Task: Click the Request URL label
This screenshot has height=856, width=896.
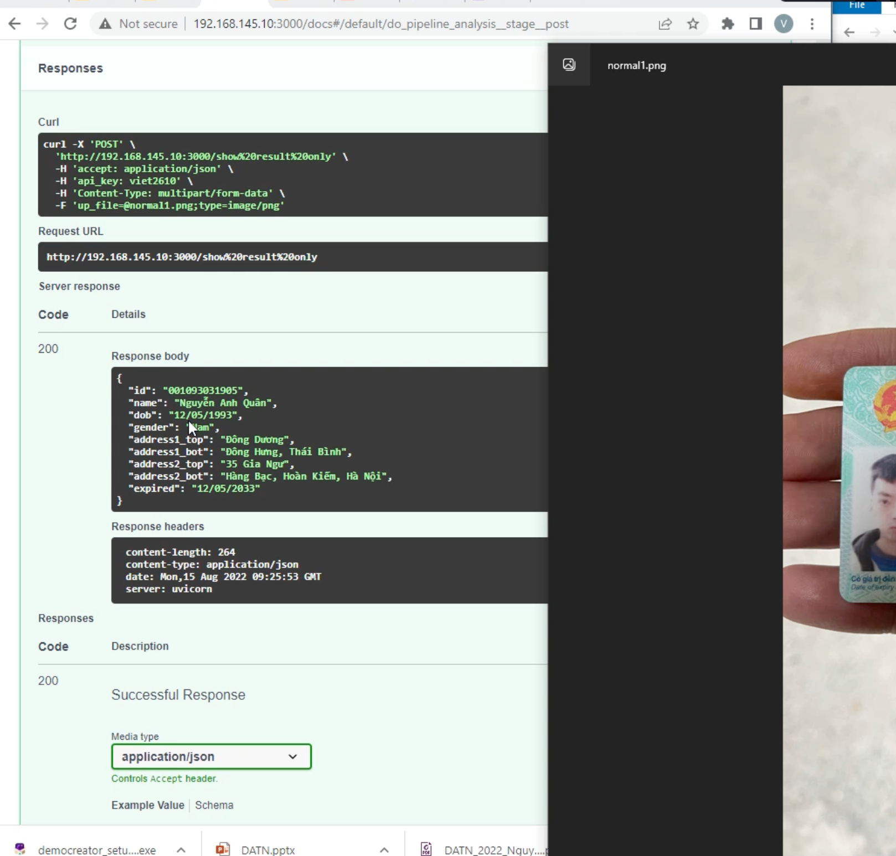Action: (71, 231)
